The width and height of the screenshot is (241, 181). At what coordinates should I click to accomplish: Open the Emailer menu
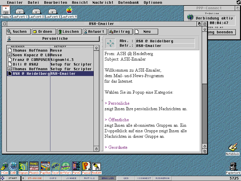pyautogui.click(x=15, y=2)
